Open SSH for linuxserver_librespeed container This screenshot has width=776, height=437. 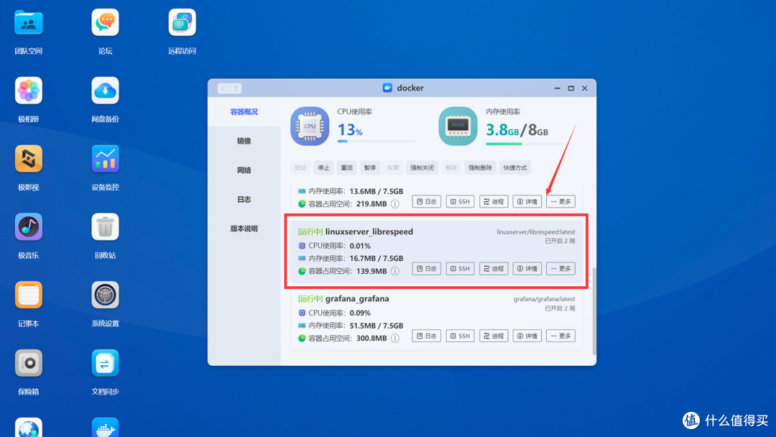tap(461, 269)
